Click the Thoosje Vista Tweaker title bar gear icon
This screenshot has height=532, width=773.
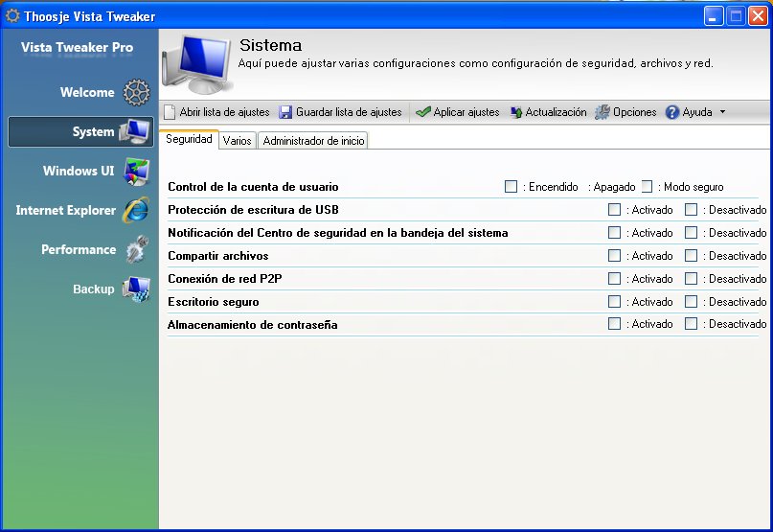tap(11, 15)
